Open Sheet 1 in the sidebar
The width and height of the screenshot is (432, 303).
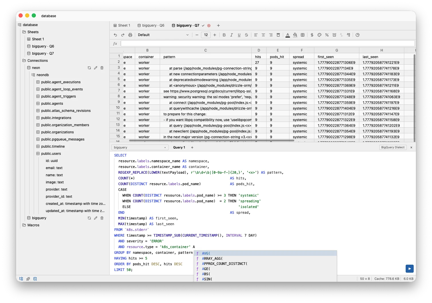tap(35, 39)
